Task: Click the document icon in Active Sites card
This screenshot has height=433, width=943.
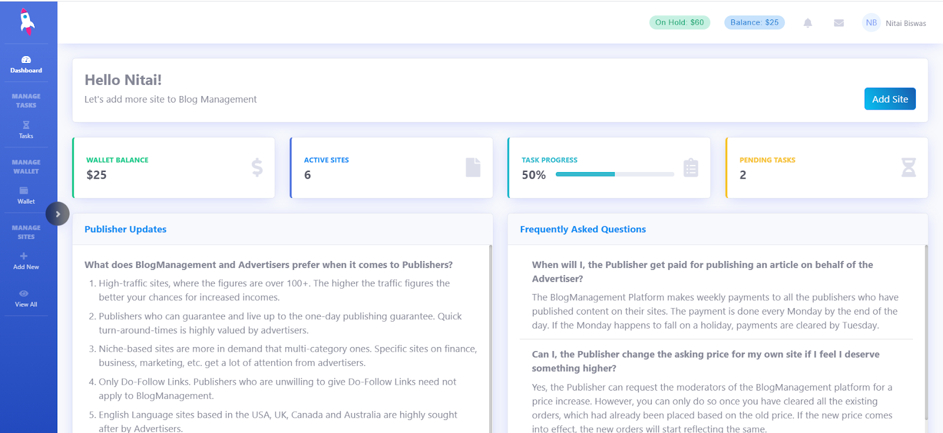Action: (473, 167)
